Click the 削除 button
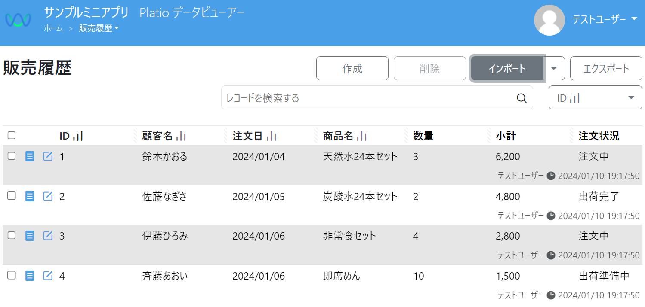Image resolution: width=645 pixels, height=307 pixels. (430, 68)
